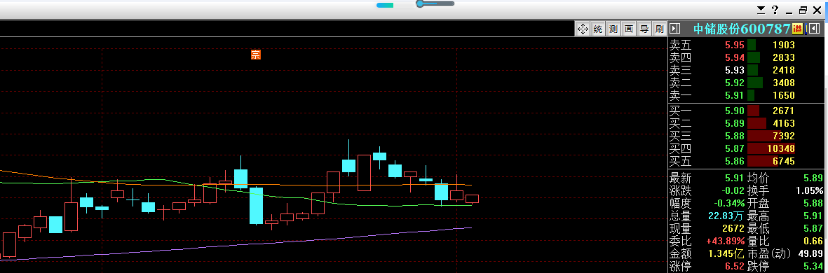Click 卖五 volume 1903

pos(784,45)
